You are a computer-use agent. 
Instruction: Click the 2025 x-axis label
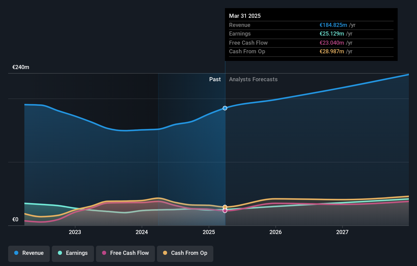(209, 232)
